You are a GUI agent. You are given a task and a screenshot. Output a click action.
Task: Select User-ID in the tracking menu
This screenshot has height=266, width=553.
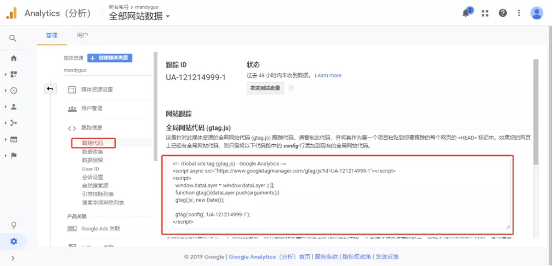pos(91,169)
